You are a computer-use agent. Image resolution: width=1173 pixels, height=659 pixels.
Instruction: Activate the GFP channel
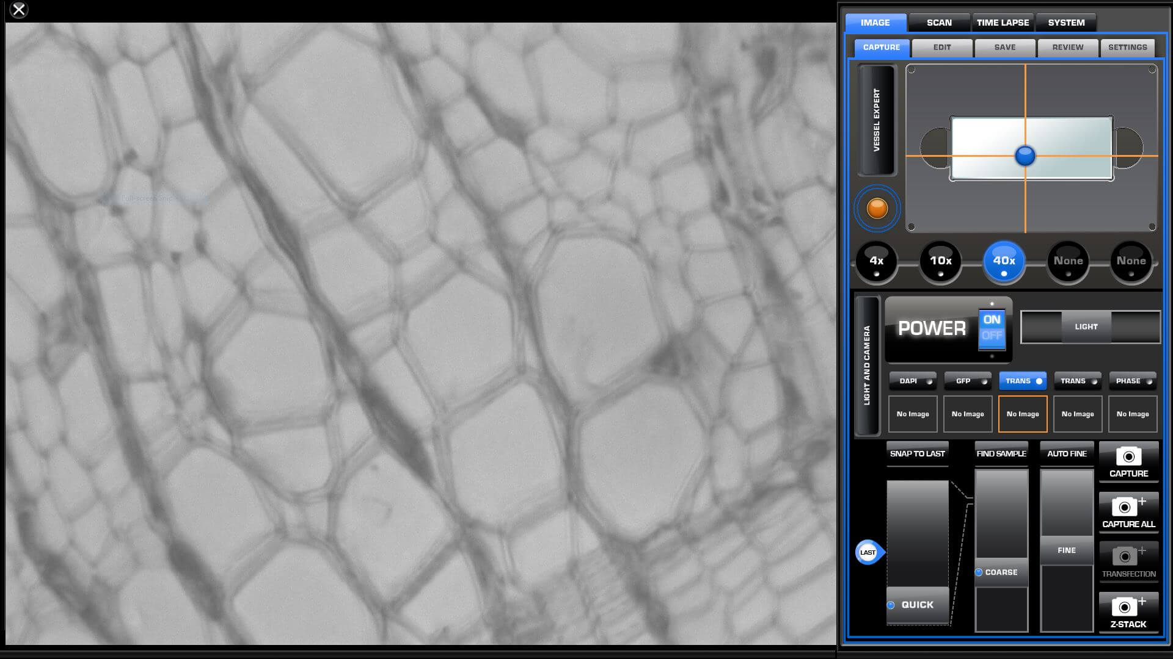pos(967,380)
